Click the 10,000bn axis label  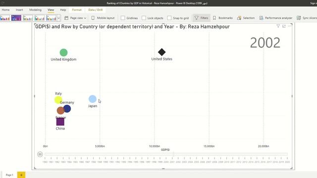tap(155, 146)
